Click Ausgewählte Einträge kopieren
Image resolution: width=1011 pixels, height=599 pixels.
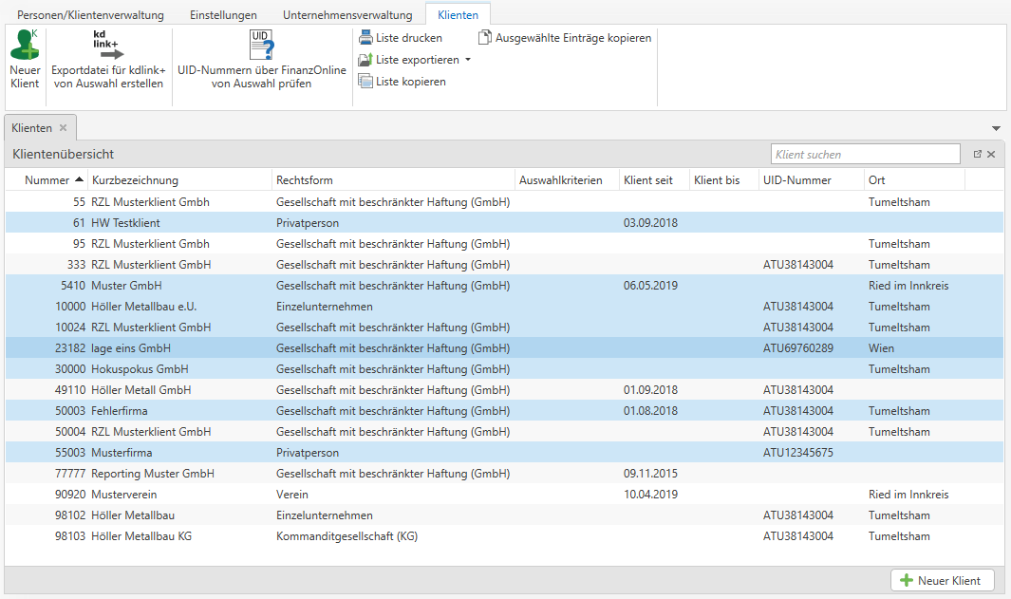point(565,38)
